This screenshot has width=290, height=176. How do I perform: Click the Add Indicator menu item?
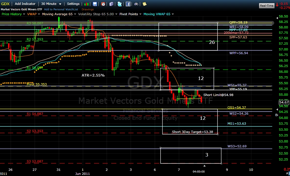(25, 4)
